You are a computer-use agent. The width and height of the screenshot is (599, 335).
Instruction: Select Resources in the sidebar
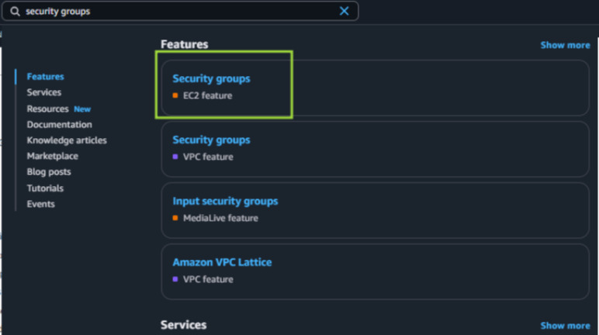[47, 109]
